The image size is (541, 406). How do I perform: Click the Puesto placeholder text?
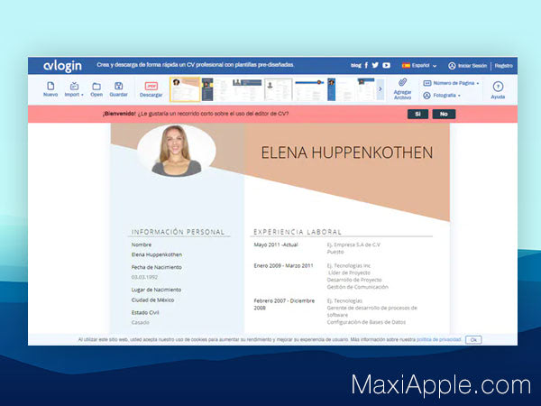(x=335, y=252)
